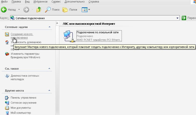Click the Up folder icon

tap(39, 10)
